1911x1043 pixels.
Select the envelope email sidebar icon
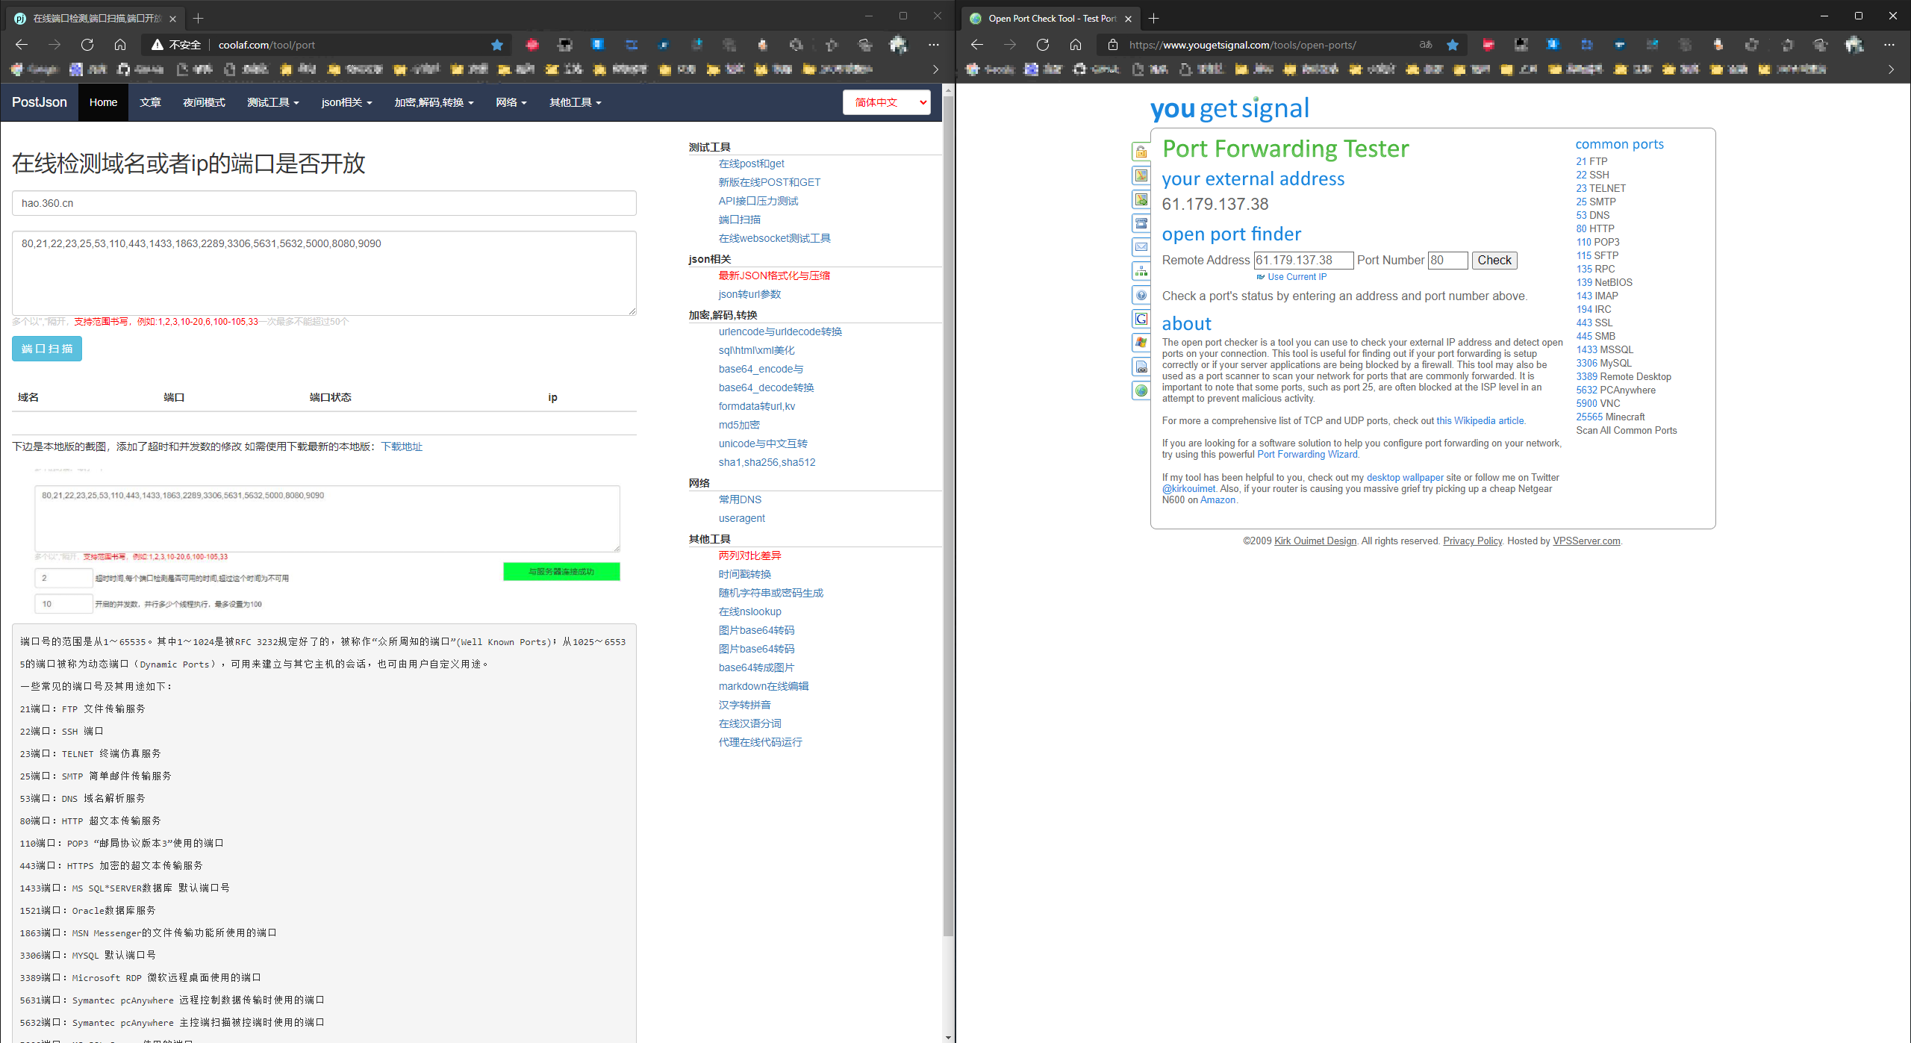pos(1141,247)
